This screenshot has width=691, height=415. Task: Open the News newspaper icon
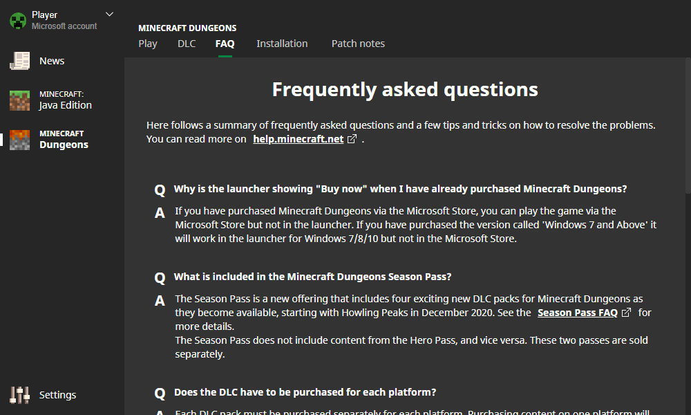click(x=20, y=61)
